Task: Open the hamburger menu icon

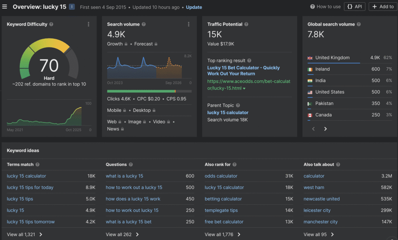Action: pos(5,7)
